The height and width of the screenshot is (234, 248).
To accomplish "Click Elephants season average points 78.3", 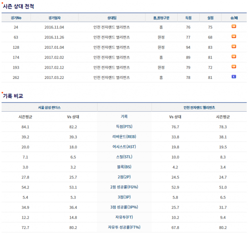I will [x=223, y=127].
